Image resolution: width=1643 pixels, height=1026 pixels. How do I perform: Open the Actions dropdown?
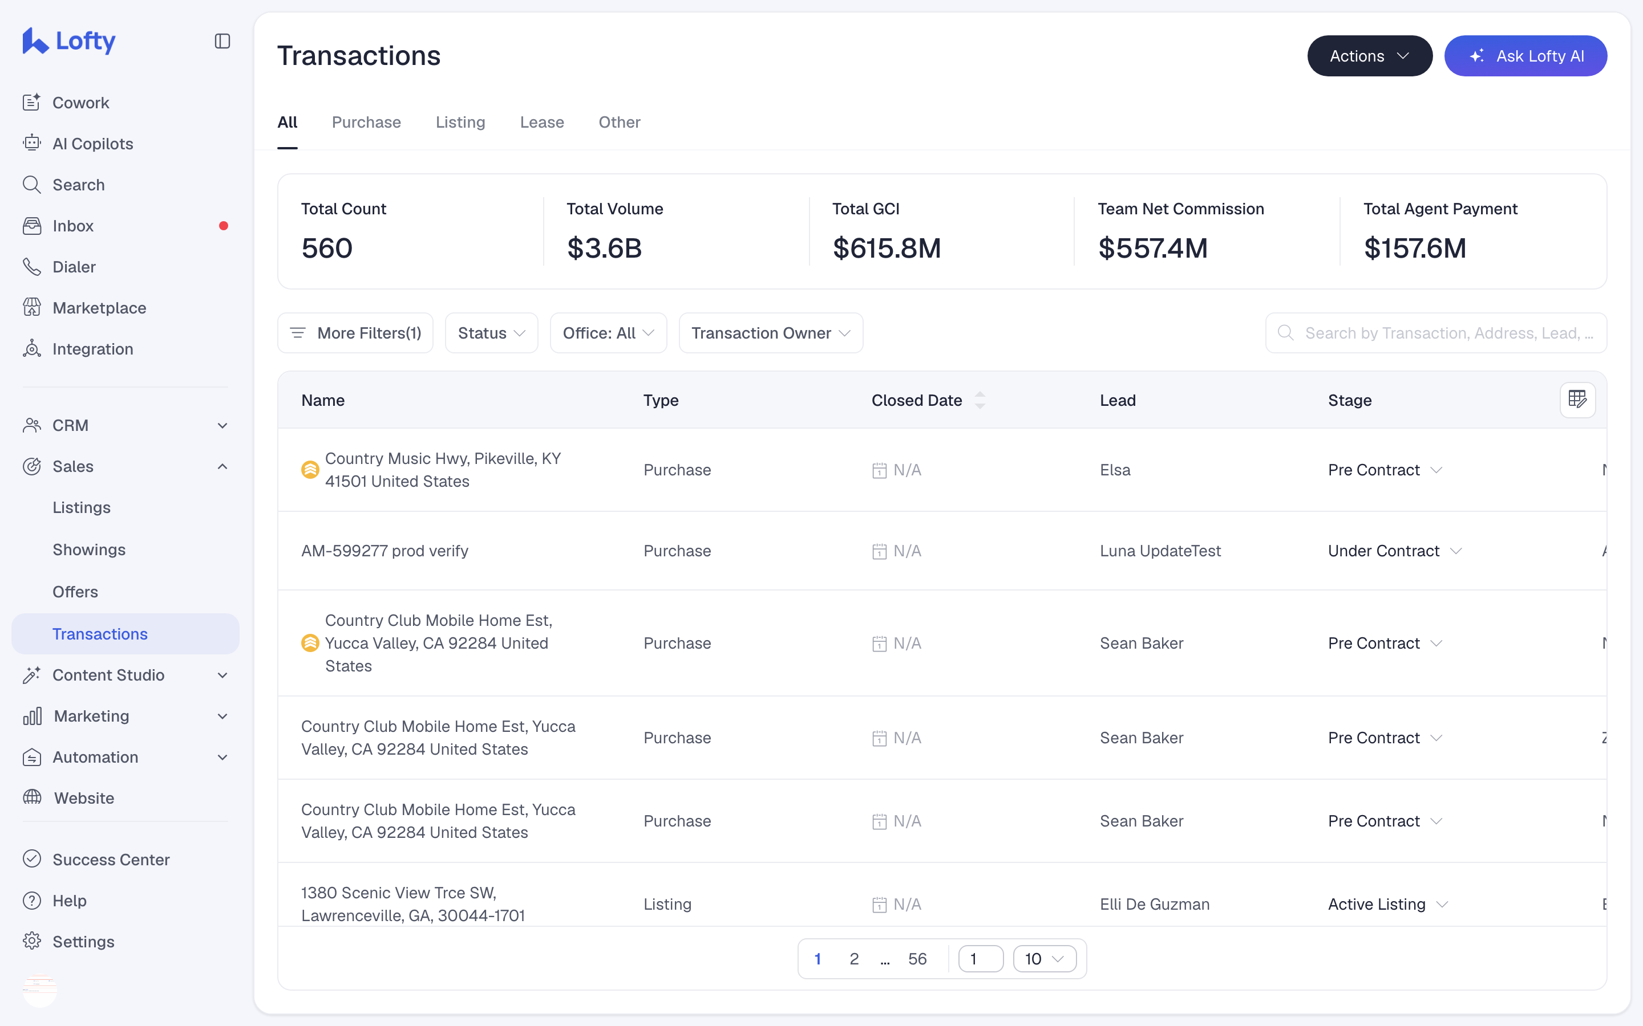[1369, 56]
